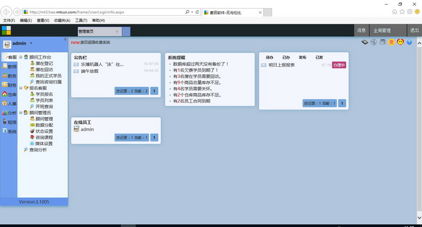Click the admin avatar icon

[x=7, y=44]
